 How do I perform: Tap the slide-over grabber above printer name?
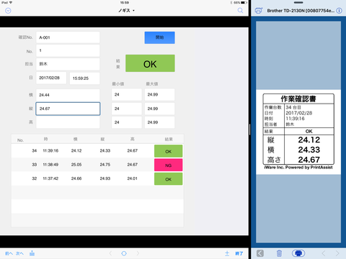(x=298, y=3)
